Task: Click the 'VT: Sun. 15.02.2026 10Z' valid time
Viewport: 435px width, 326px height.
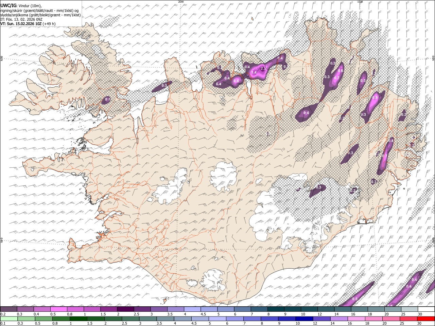Action: pyautogui.click(x=21, y=24)
